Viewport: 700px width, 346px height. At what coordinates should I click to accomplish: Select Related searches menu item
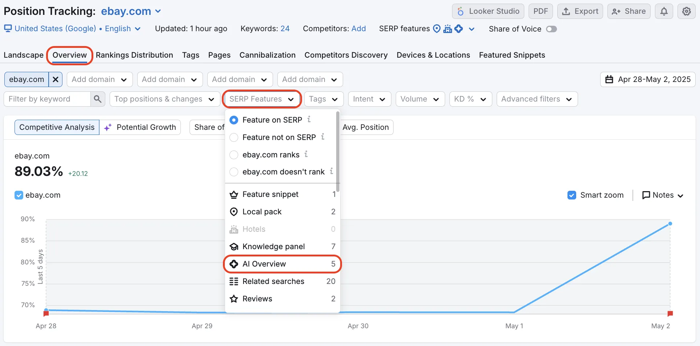point(282,281)
